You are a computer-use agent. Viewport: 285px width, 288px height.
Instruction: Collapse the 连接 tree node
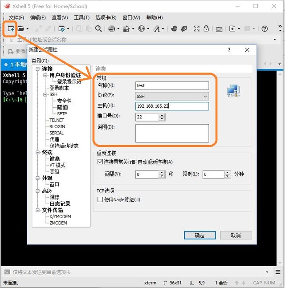[38, 69]
